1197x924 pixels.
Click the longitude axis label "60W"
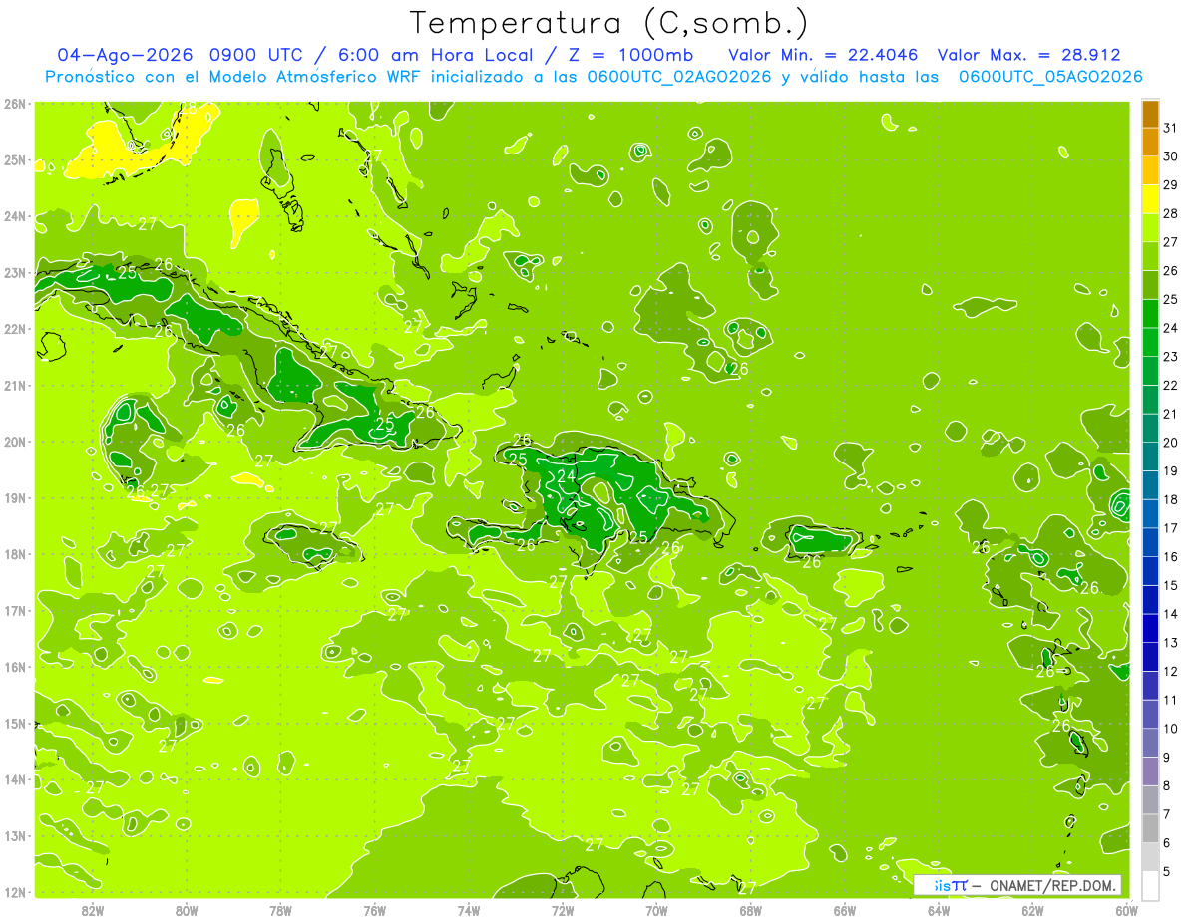pyautogui.click(x=1126, y=910)
